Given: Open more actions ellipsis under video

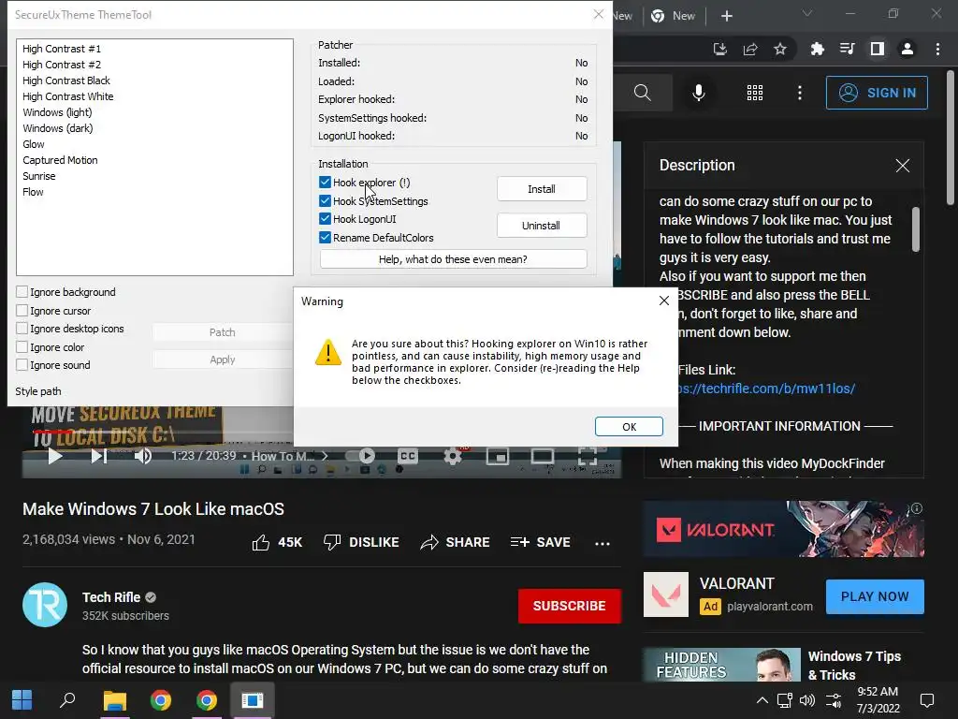Looking at the screenshot, I should 602,543.
